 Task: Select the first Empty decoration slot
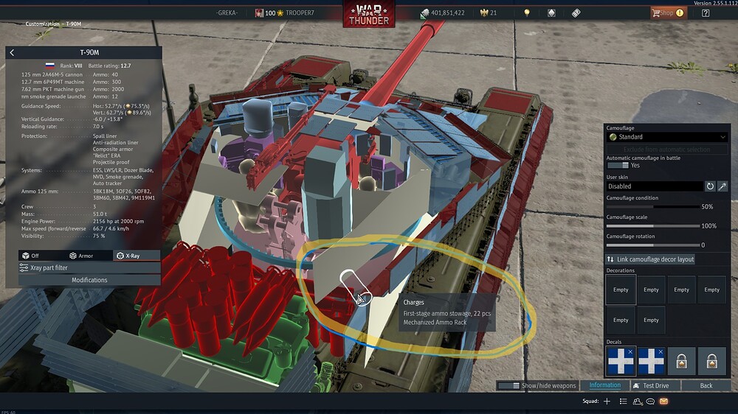tap(621, 290)
